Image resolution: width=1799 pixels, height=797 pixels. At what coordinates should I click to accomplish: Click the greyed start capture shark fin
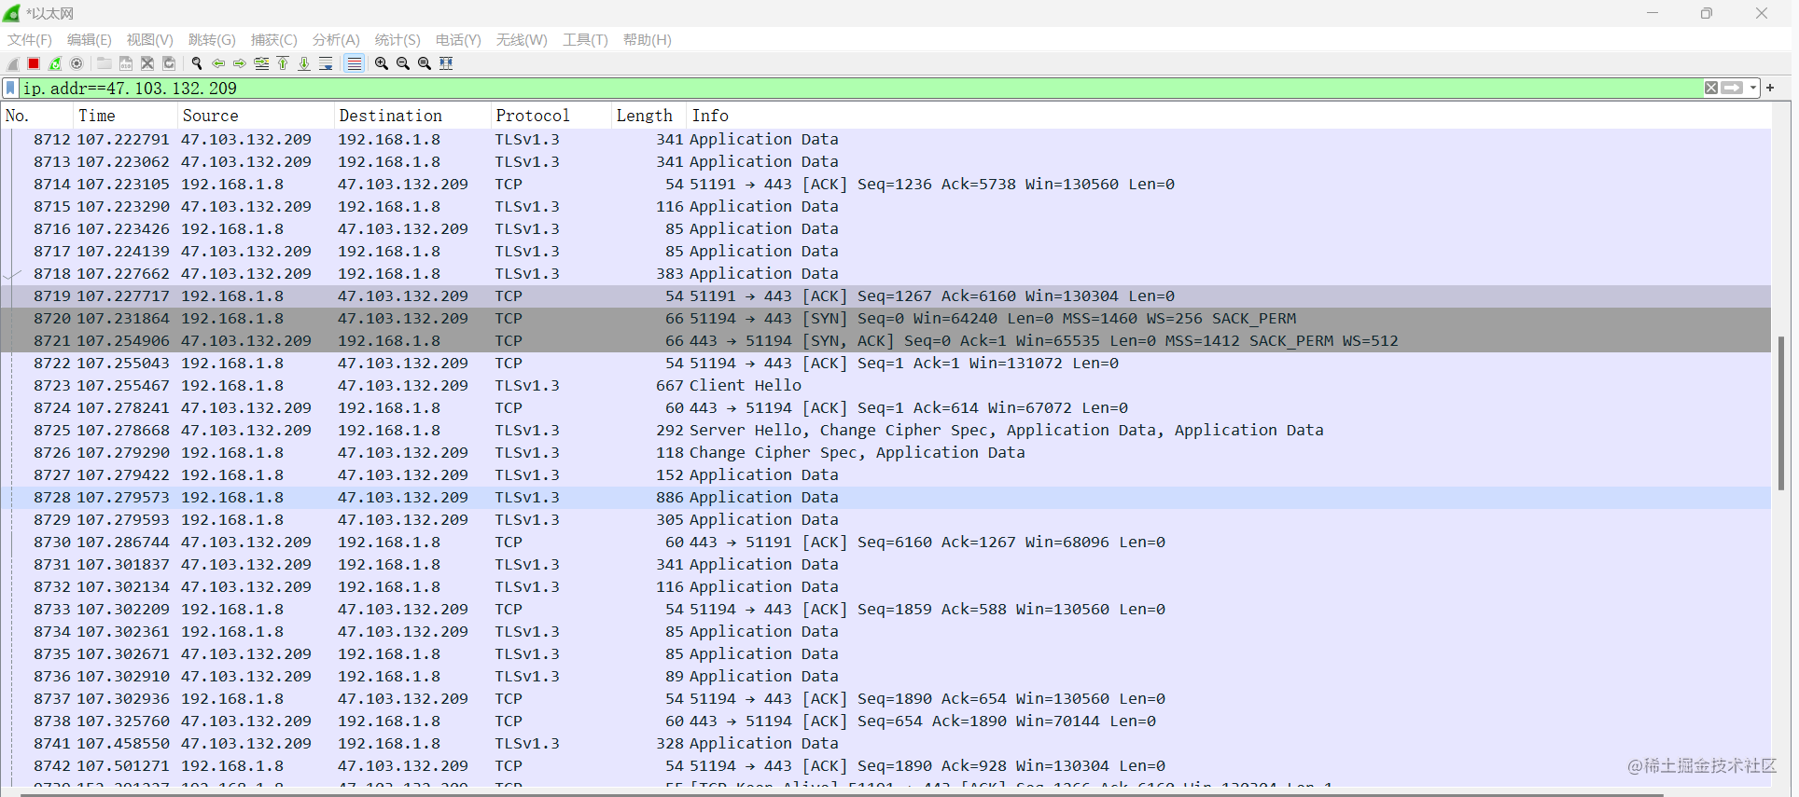pos(12,63)
